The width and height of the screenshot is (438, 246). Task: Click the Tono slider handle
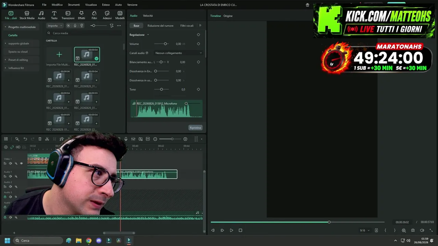click(x=162, y=89)
